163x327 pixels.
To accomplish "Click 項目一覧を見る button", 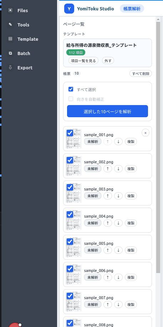I will [x=83, y=61].
